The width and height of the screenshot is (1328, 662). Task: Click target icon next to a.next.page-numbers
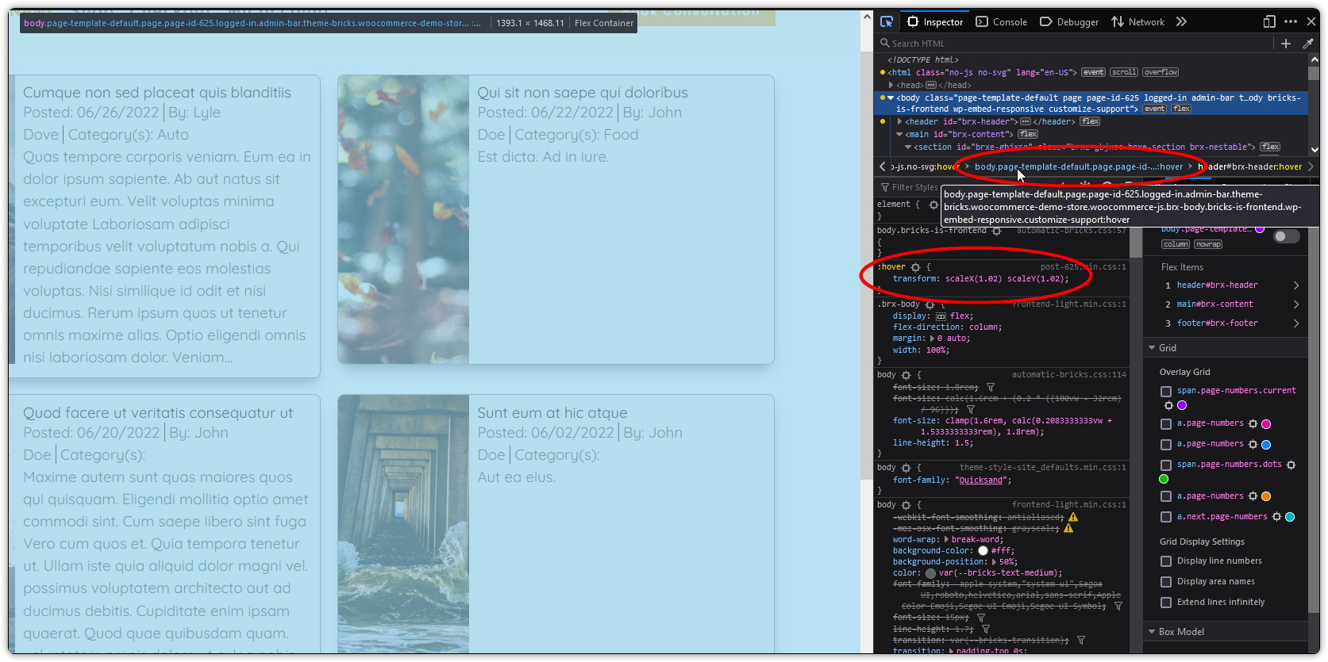(x=1276, y=517)
